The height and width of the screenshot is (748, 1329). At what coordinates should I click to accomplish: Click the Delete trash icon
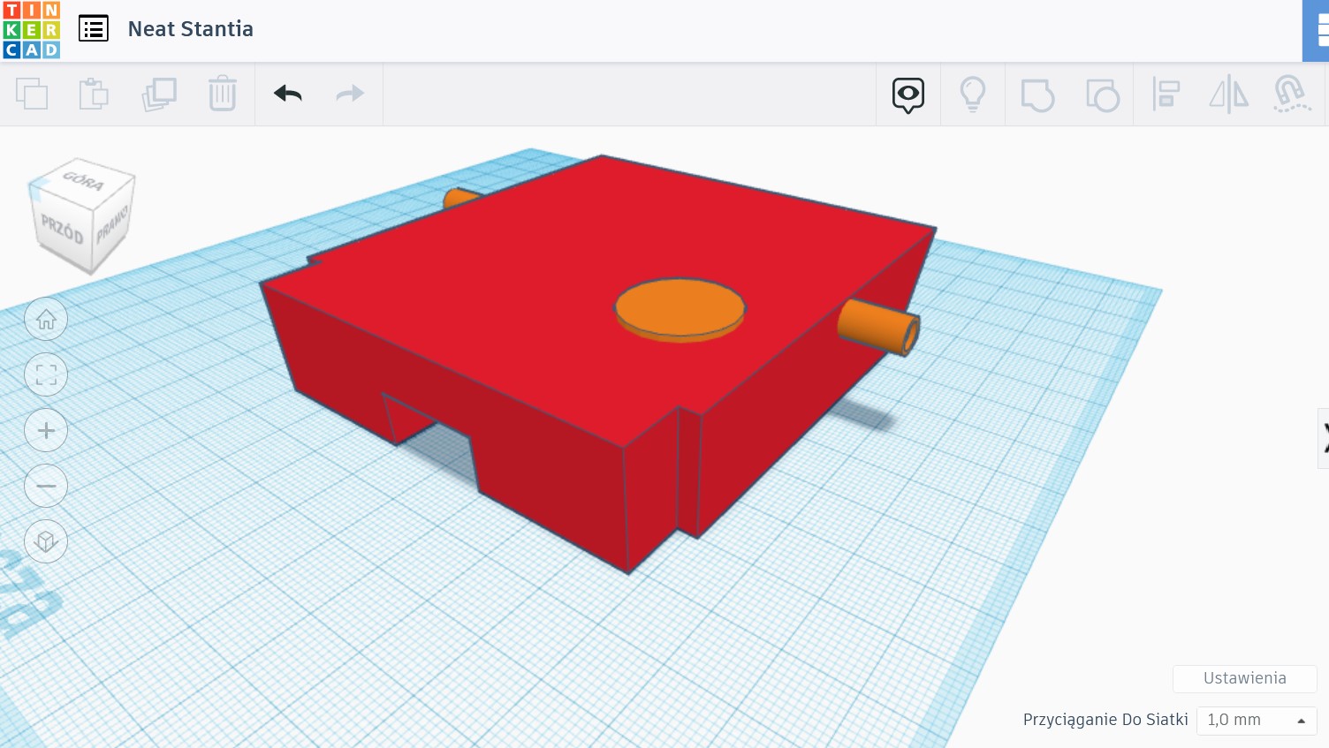tap(223, 94)
